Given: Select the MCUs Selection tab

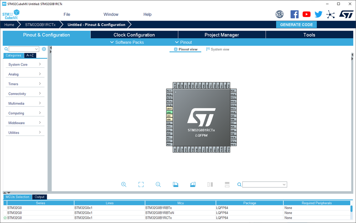Looking at the screenshot, I should coord(17,197).
